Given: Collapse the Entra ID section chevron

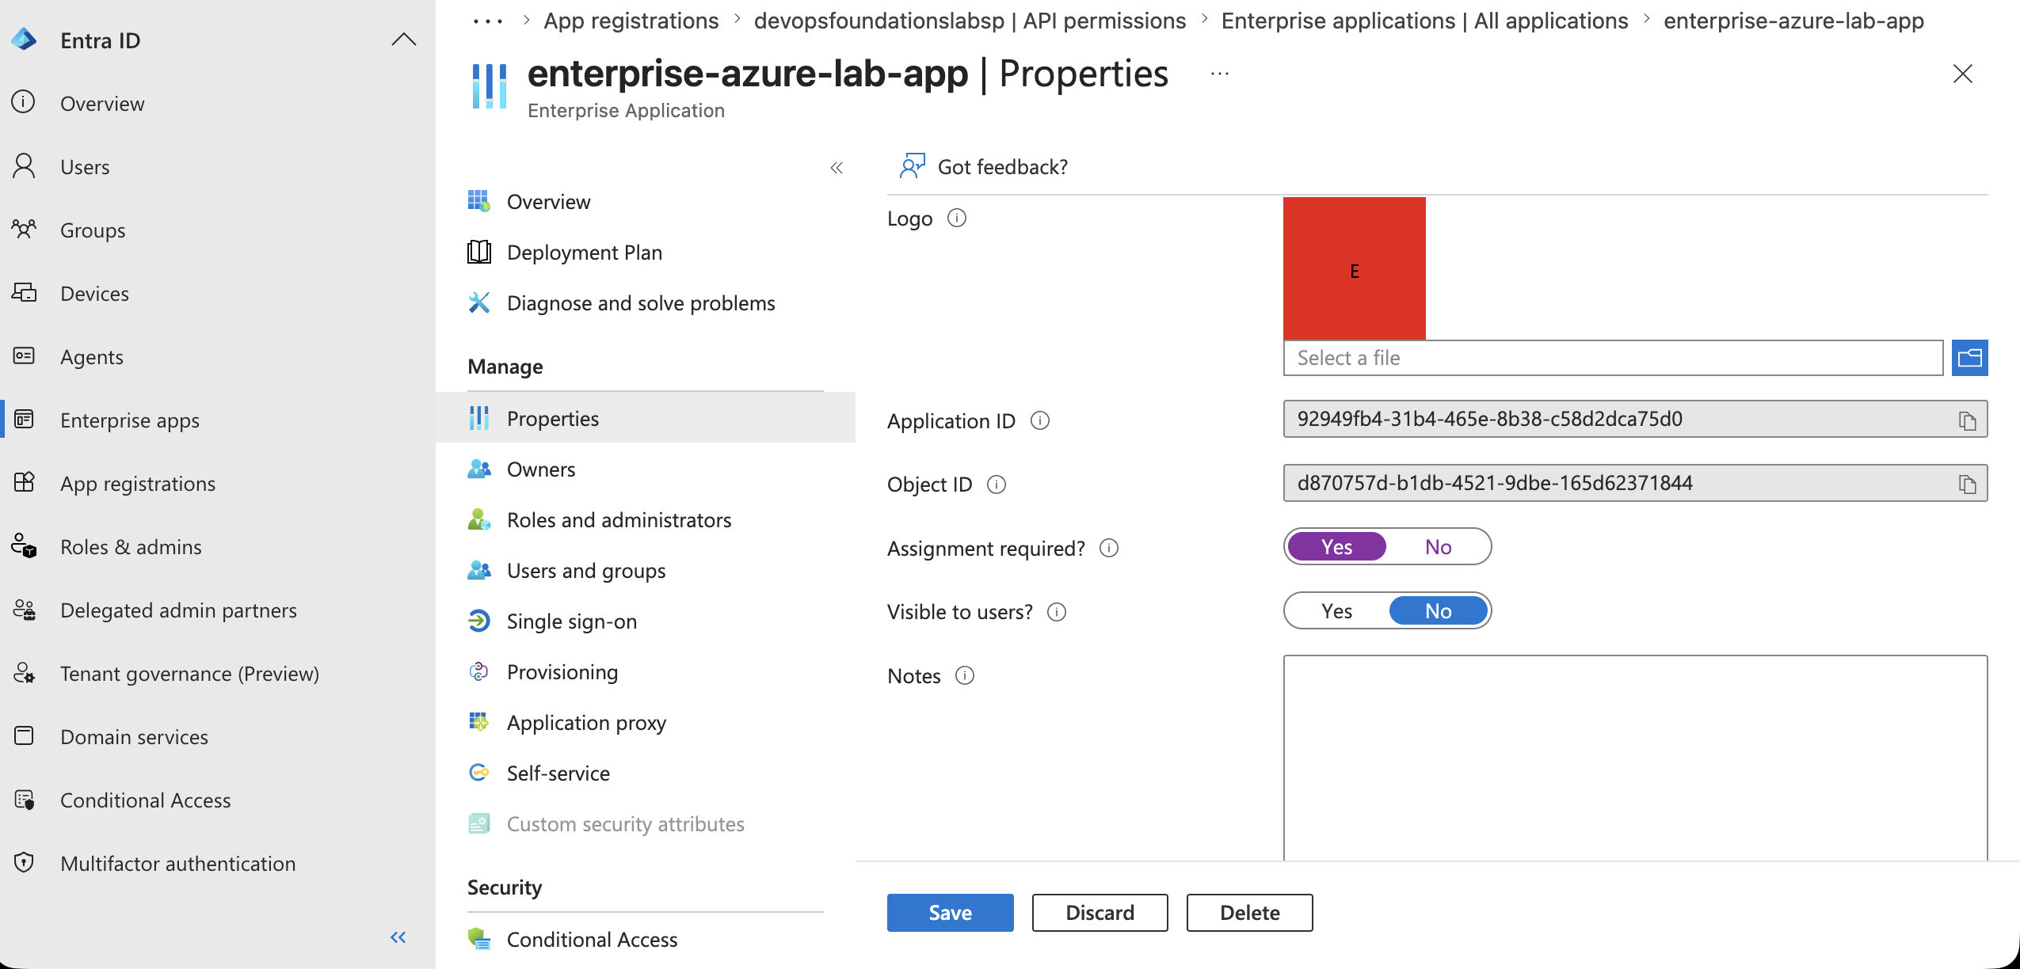Looking at the screenshot, I should click(404, 40).
